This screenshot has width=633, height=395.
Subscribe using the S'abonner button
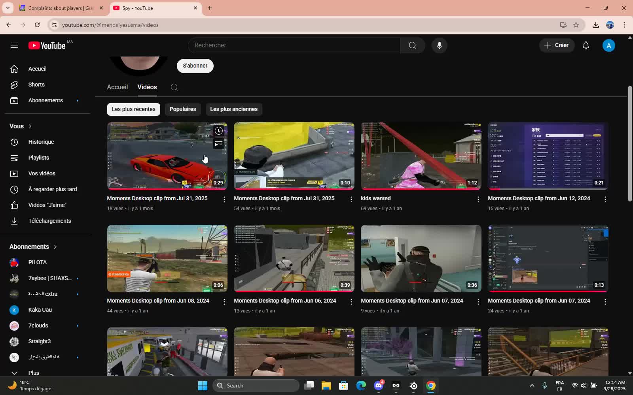[195, 66]
